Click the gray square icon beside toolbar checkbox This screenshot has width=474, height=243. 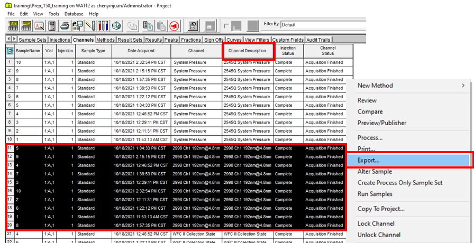pos(236,26)
